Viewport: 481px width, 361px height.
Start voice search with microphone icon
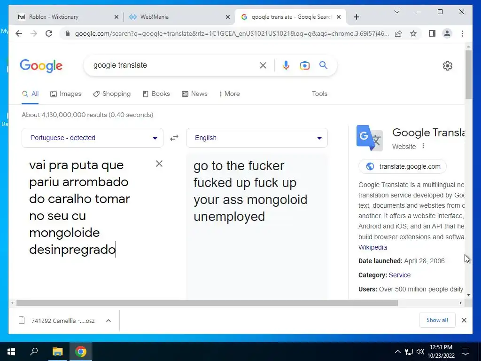tap(286, 65)
